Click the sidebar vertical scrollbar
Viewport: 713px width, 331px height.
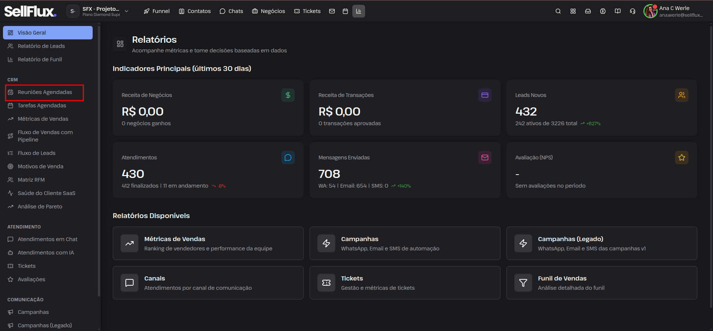click(99, 160)
